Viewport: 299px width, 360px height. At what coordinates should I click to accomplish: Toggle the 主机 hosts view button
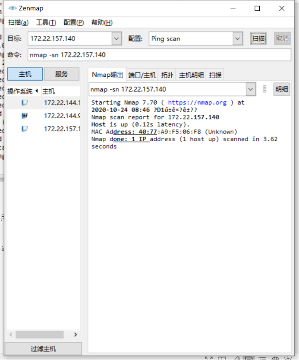[25, 74]
